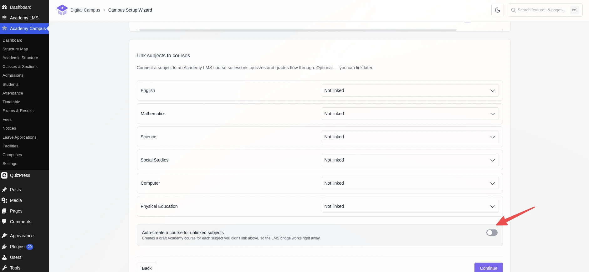Open the Exams & Results page

(x=18, y=111)
